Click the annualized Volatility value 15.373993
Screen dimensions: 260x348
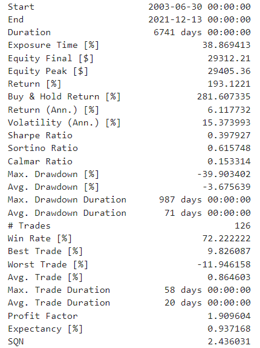click(226, 122)
